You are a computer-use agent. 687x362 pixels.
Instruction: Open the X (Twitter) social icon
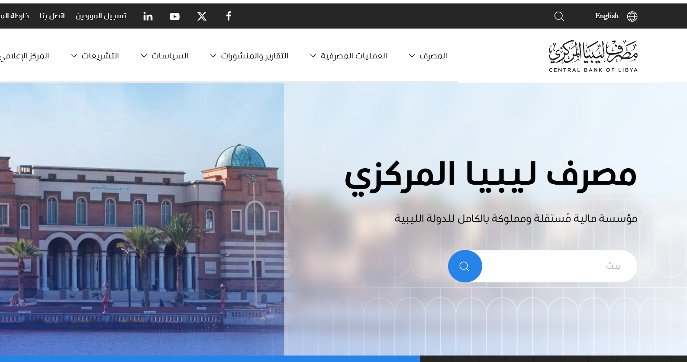click(x=202, y=16)
